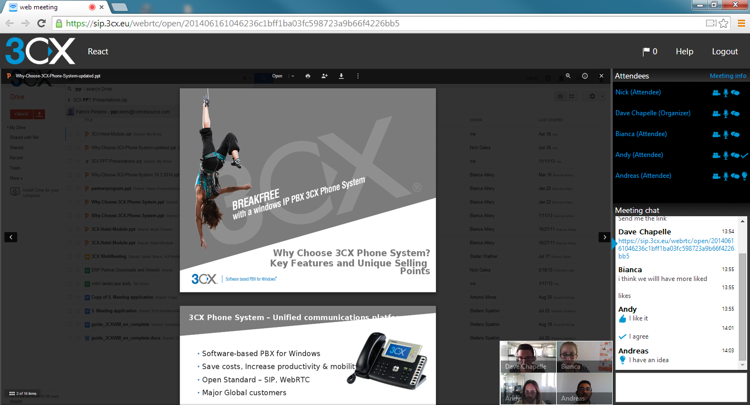750x405 pixels.
Task: Click the lightbulb icon in Andreas's chat message
Action: (x=623, y=360)
